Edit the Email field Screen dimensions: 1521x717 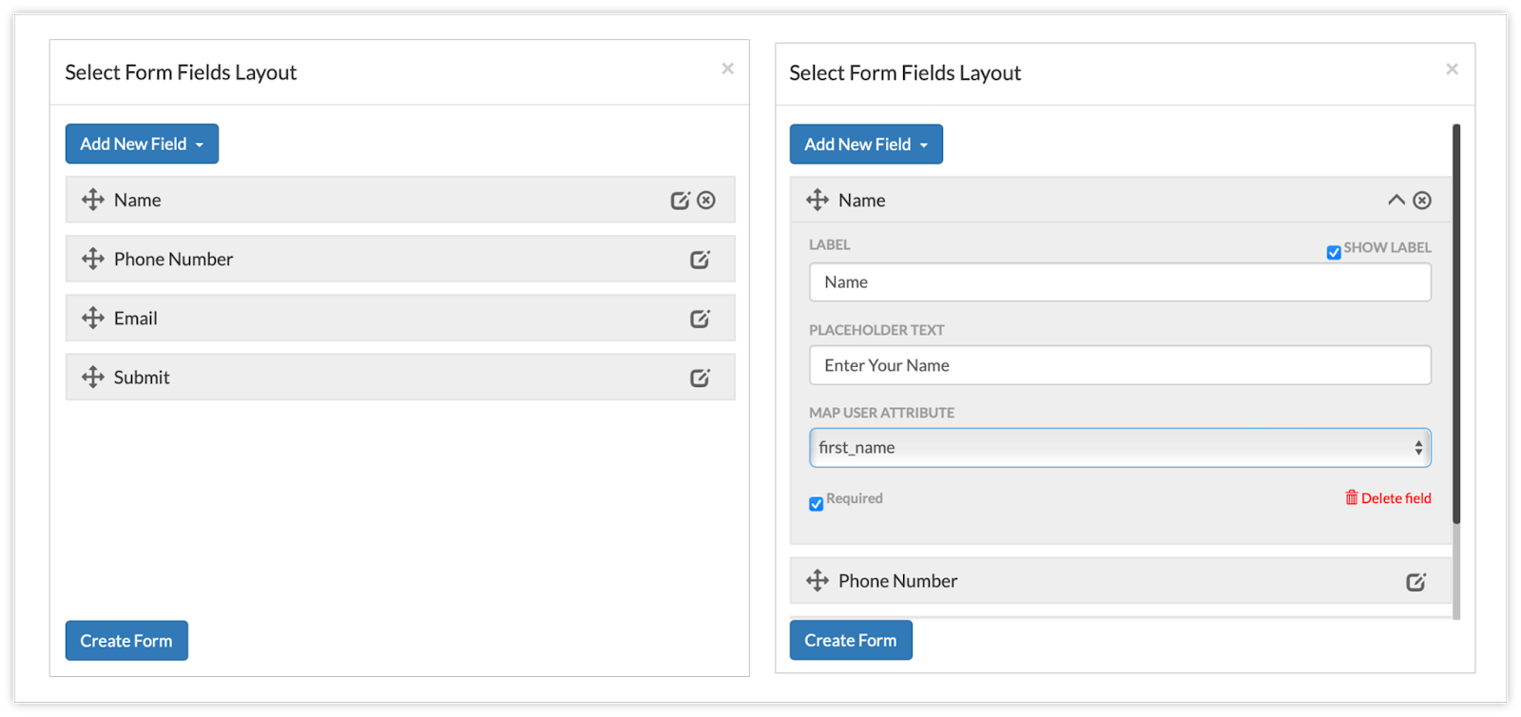pyautogui.click(x=700, y=319)
